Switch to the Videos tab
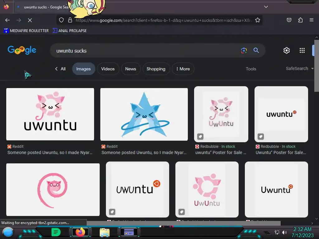Viewport: 319px width, 239px height. tap(108, 69)
